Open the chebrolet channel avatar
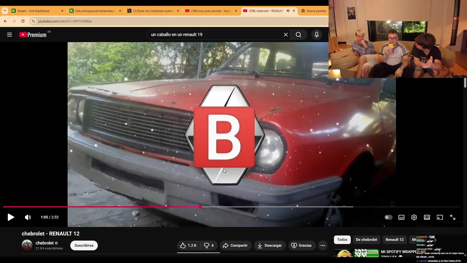 coord(27,245)
